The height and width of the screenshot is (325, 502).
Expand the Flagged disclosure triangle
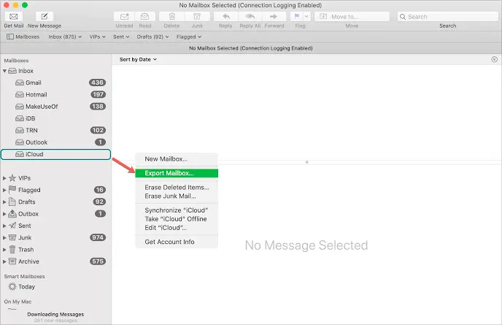tap(4, 190)
